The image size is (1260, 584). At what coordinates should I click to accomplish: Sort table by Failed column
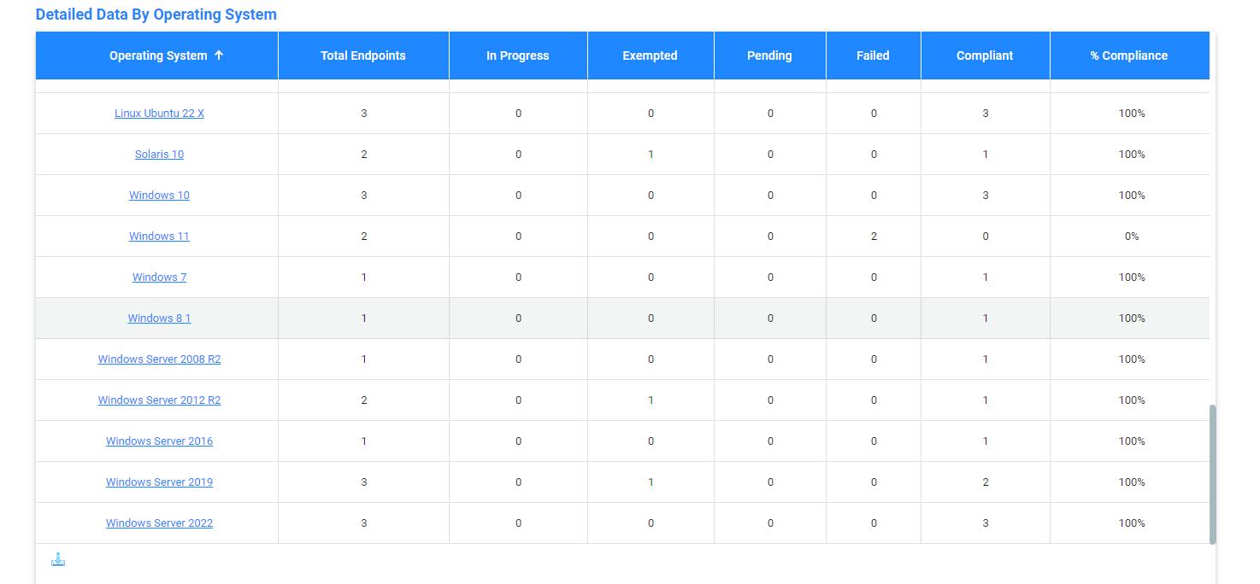(872, 55)
